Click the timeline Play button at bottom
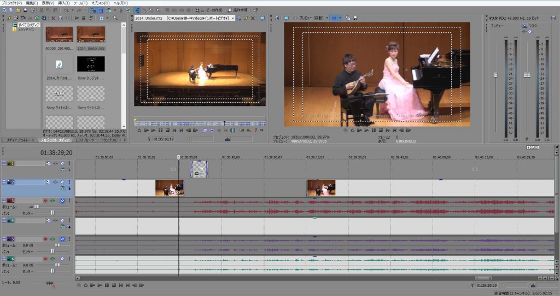 (100, 285)
